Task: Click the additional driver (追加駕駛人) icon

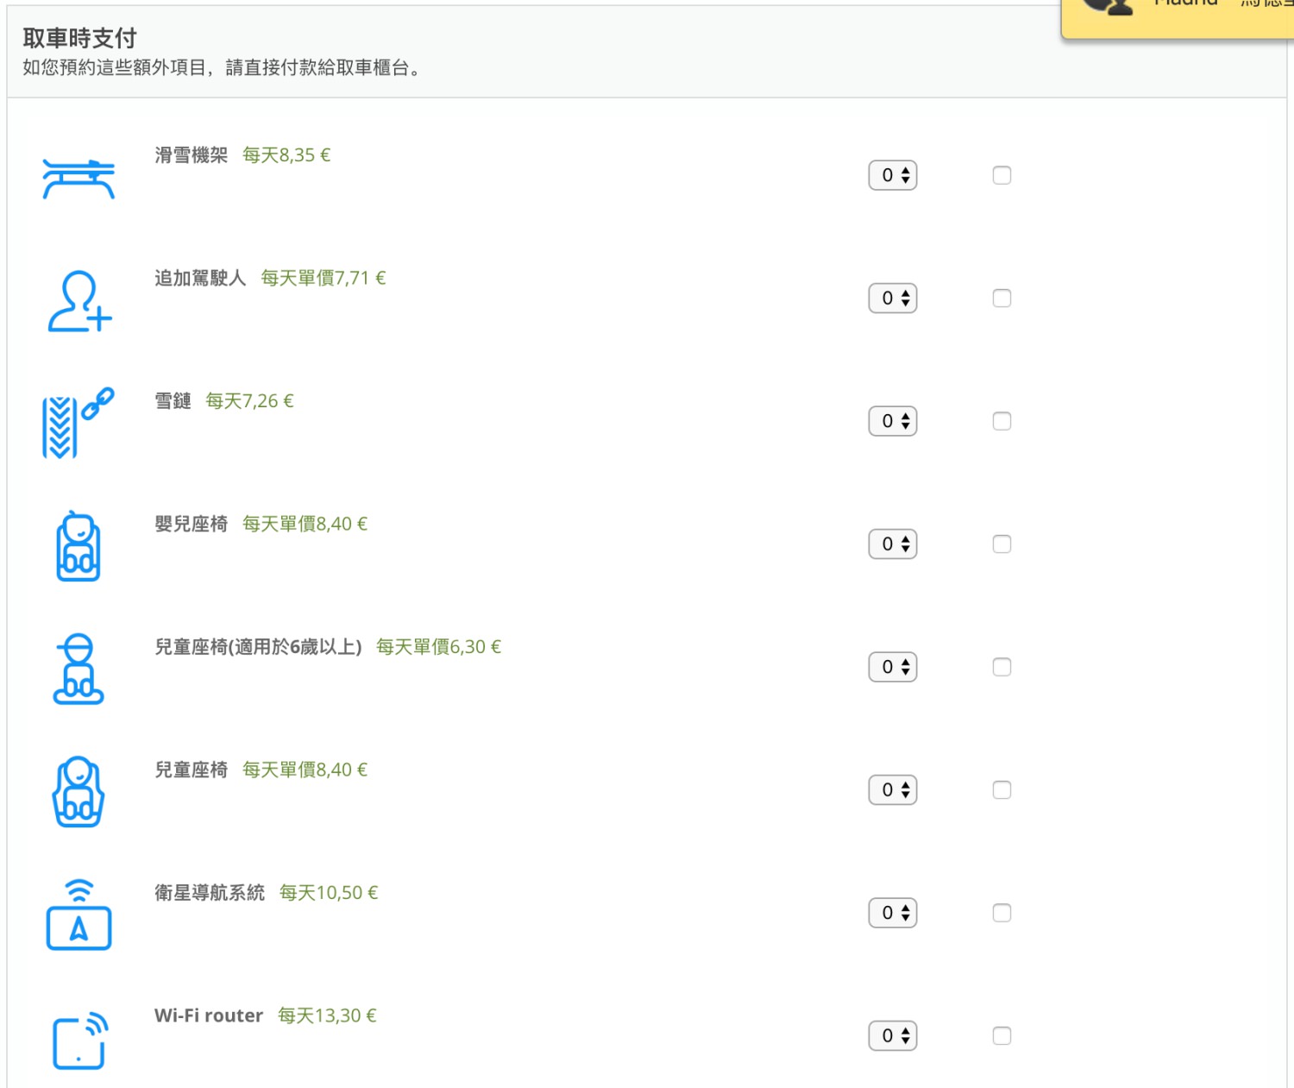Action: (79, 301)
